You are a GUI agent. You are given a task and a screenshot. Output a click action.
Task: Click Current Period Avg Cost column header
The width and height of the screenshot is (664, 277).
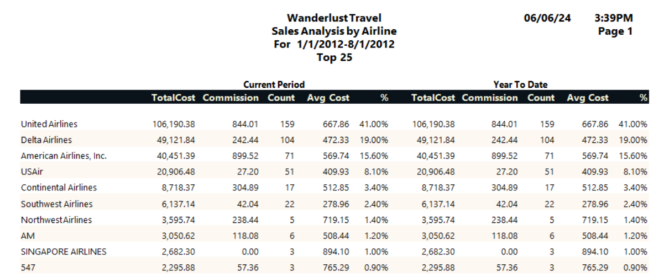[328, 98]
